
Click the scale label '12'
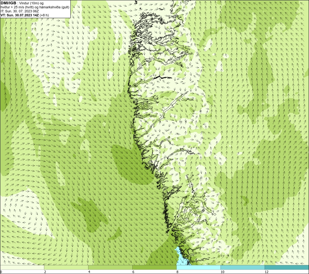266,272
